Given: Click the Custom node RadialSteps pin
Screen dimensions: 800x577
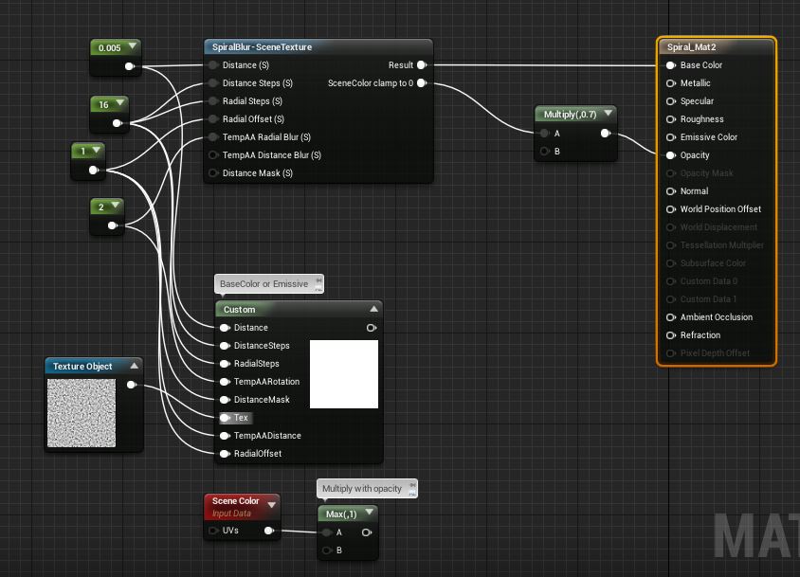Looking at the screenshot, I should coord(225,364).
